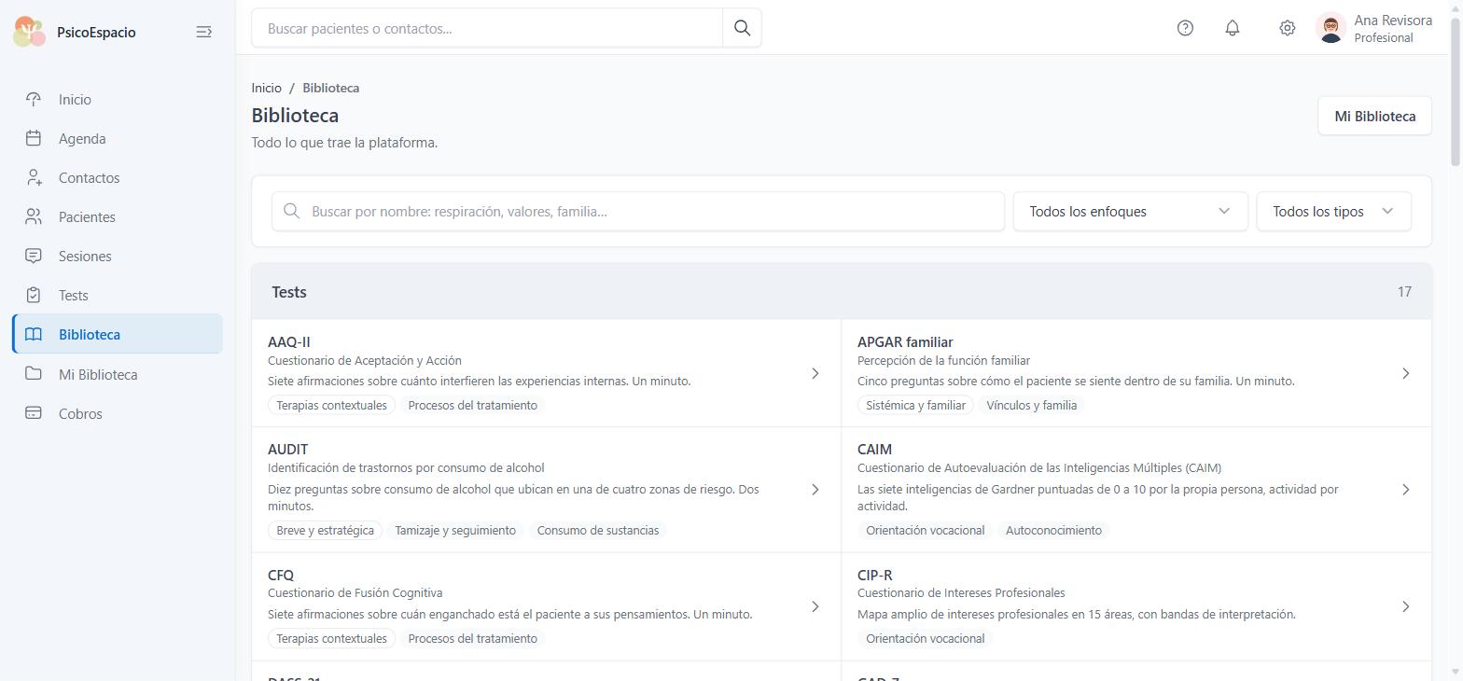Open the Todos los enfoques dropdown
The height and width of the screenshot is (681, 1463).
click(1130, 211)
